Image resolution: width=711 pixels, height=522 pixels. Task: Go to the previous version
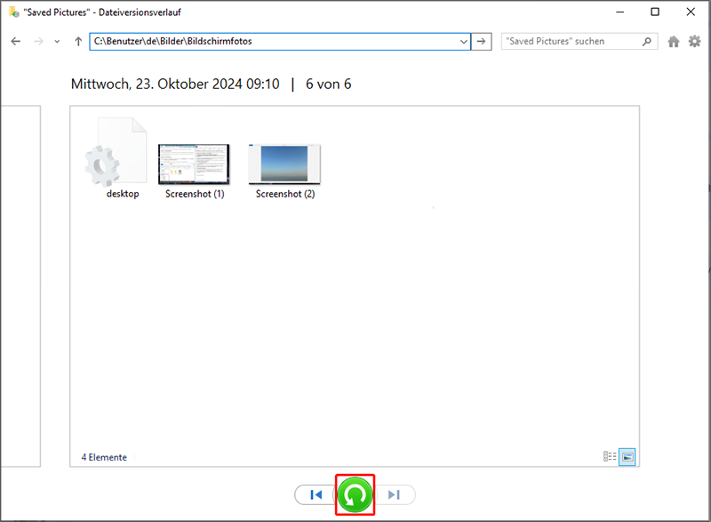(316, 494)
